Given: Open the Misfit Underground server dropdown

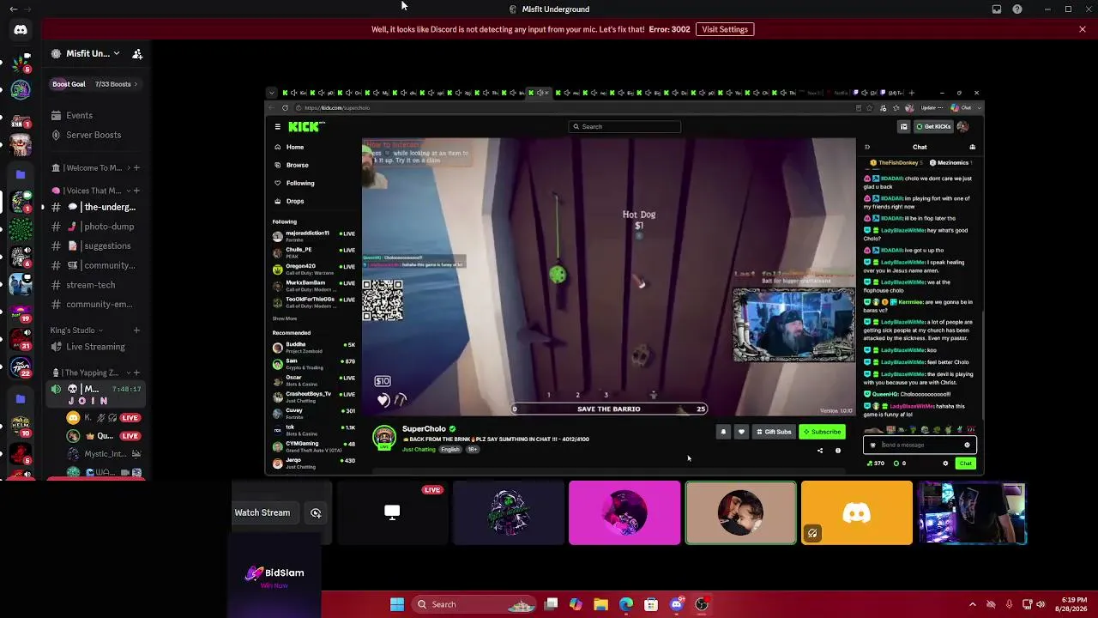Looking at the screenshot, I should tap(117, 53).
